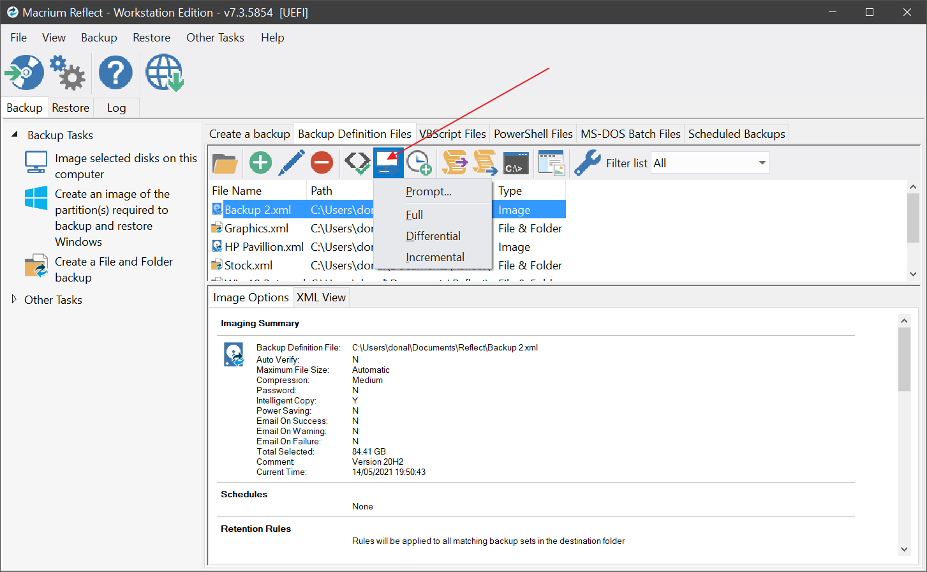The width and height of the screenshot is (927, 572).
Task: Open the Other Tasks menu
Action: coord(215,38)
